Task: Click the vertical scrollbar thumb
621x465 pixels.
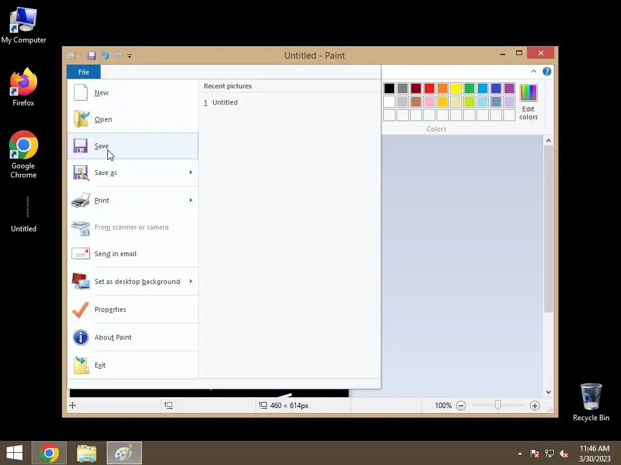Action: click(548, 229)
